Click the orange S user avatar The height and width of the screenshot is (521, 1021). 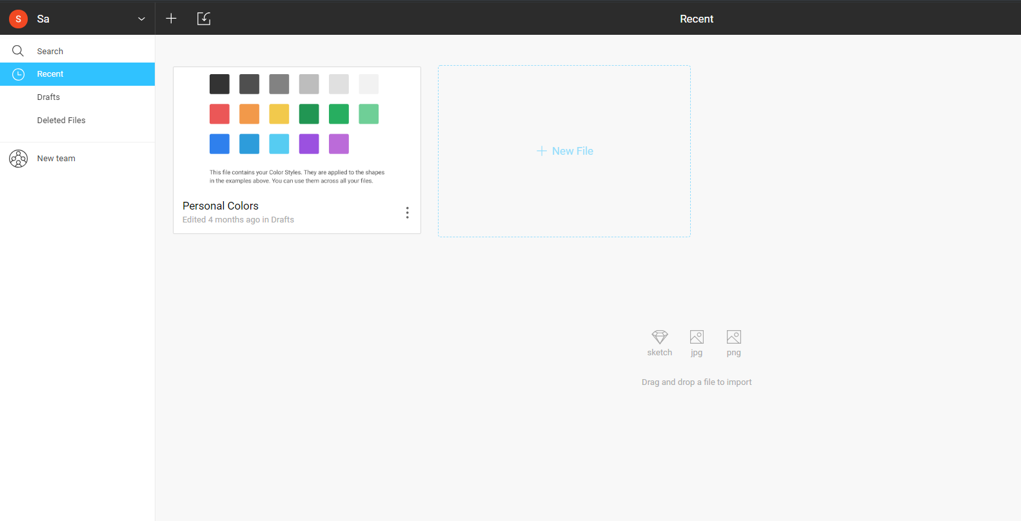18,19
